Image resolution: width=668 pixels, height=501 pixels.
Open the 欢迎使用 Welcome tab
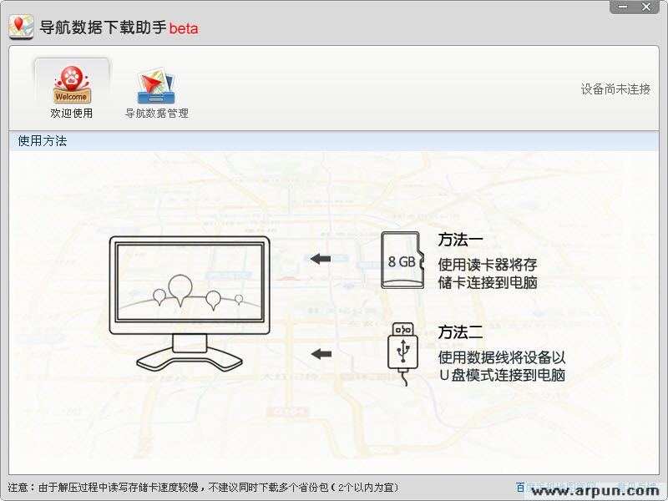(72, 91)
